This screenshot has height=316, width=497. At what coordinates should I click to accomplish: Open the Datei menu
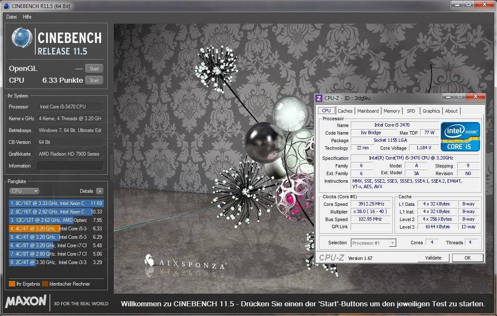(x=11, y=17)
